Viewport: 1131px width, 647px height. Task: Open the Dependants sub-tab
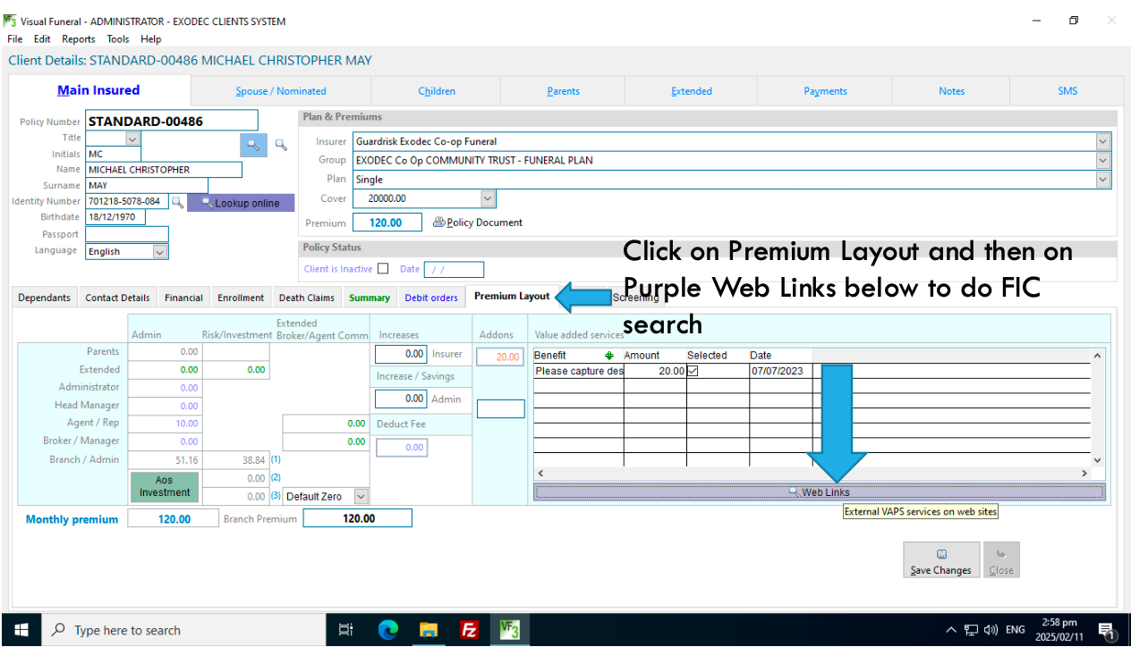[x=44, y=298]
